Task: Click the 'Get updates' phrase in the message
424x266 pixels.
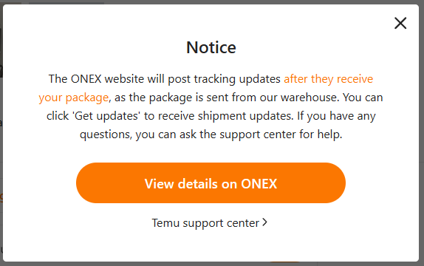Action: tap(106, 116)
